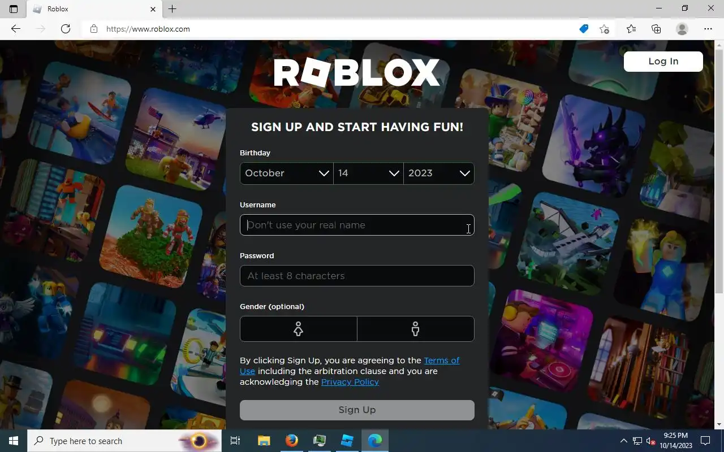This screenshot has height=452, width=724.
Task: Click the Log In button
Action: tap(663, 62)
